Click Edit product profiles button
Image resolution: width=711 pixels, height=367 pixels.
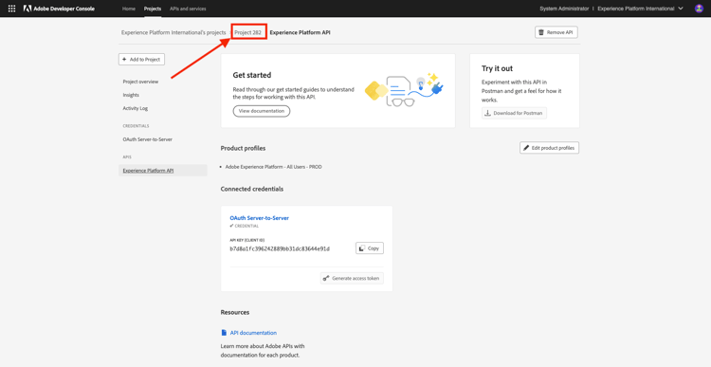(x=549, y=148)
